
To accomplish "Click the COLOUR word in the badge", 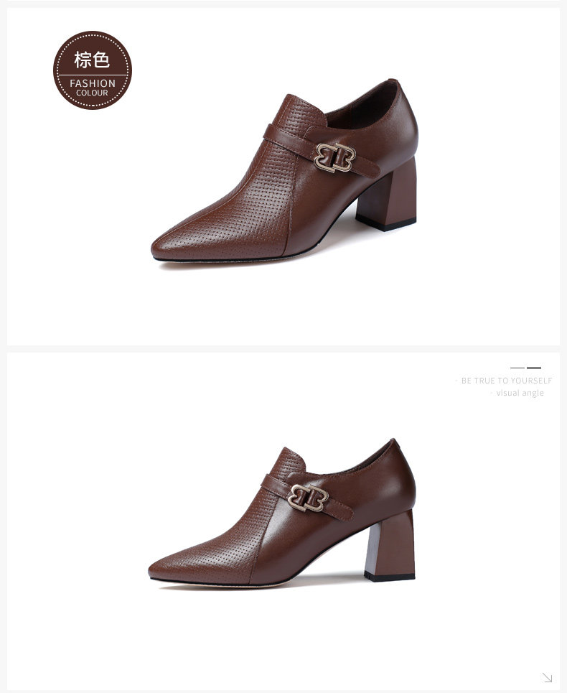I will (92, 93).
